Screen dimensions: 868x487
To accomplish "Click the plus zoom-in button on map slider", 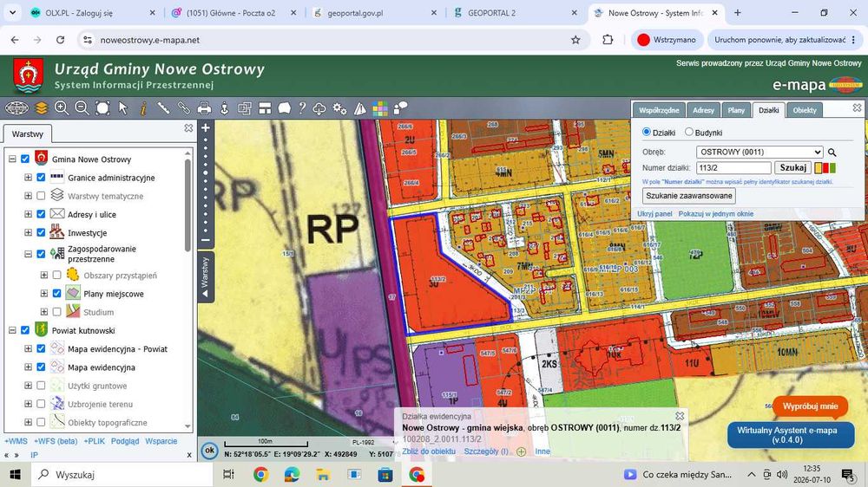I will pos(206,128).
